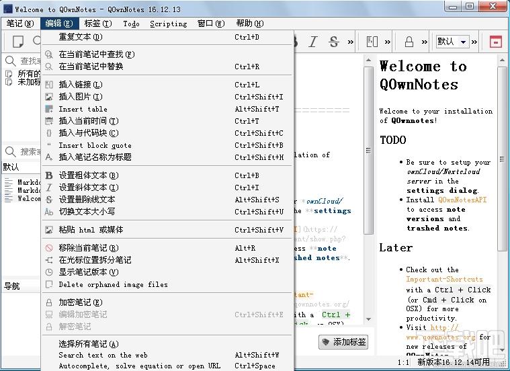Open the Todo menu

tap(132, 24)
